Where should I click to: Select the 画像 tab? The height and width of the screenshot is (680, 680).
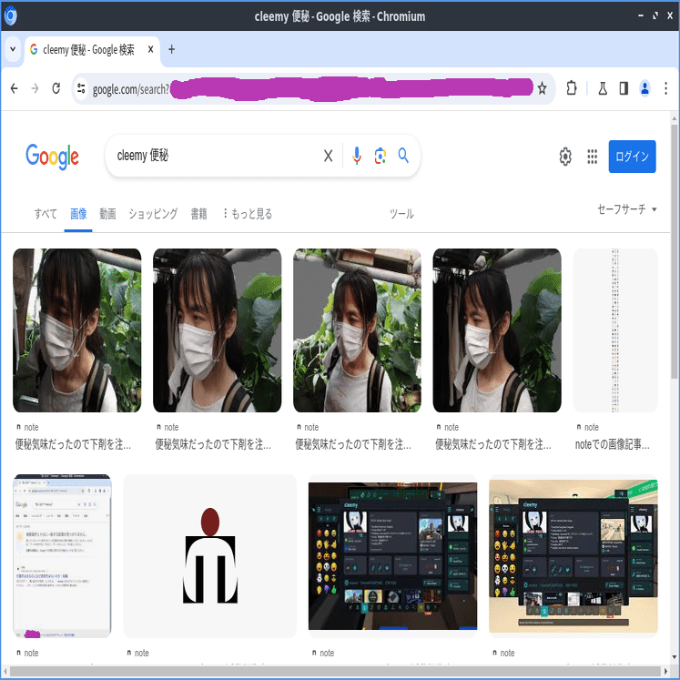pyautogui.click(x=78, y=214)
